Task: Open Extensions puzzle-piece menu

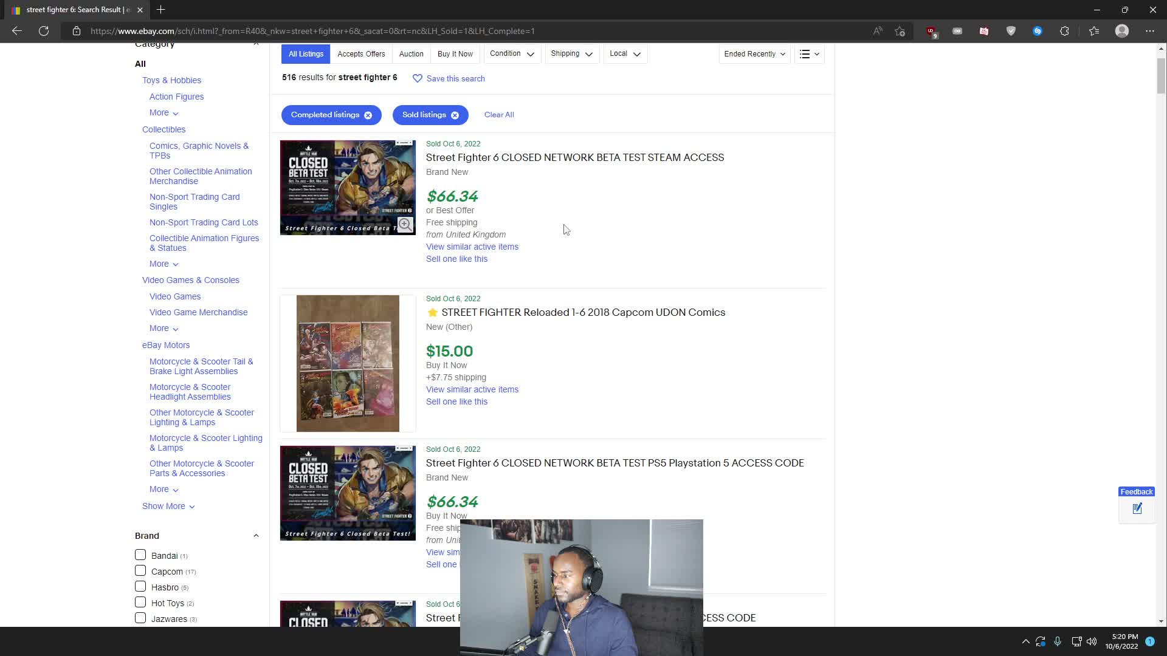Action: (x=1064, y=31)
